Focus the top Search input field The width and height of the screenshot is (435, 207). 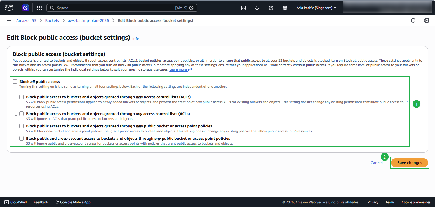[x=122, y=8]
